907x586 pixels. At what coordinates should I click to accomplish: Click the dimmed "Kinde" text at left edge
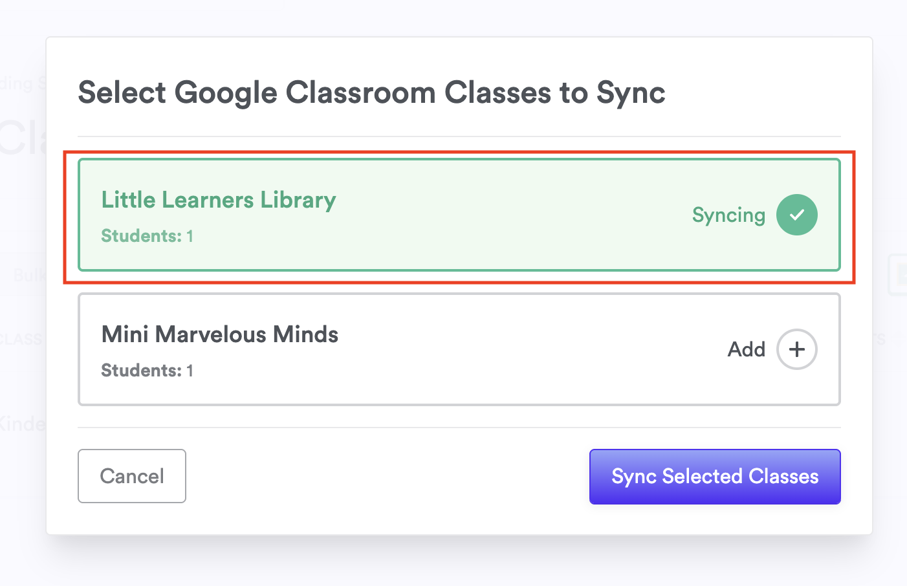tap(23, 424)
